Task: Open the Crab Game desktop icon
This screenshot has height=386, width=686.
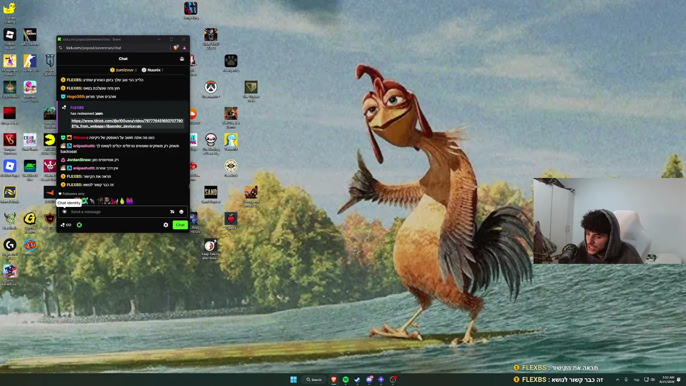Action: (30, 142)
